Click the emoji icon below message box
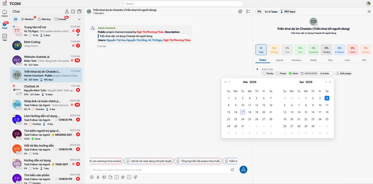This screenshot has width=373, height=184. click(x=92, y=177)
